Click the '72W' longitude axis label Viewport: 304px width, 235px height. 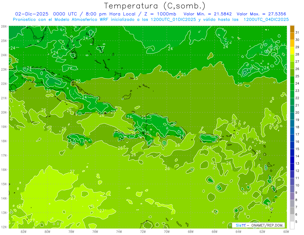pyautogui.click(x=143, y=231)
